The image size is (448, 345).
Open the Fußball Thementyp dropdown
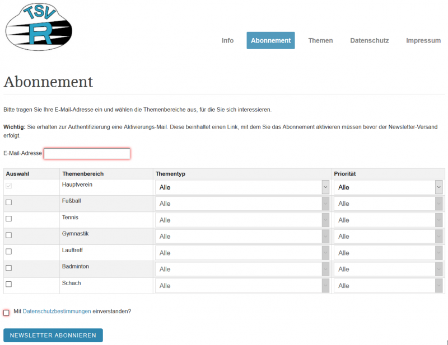pyautogui.click(x=242, y=204)
